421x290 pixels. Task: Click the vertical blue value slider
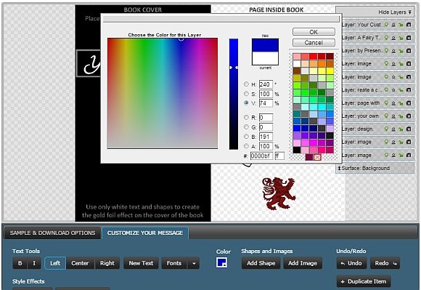[234, 94]
